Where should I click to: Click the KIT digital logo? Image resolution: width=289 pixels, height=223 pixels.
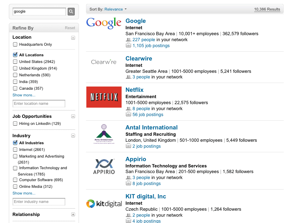point(104,204)
